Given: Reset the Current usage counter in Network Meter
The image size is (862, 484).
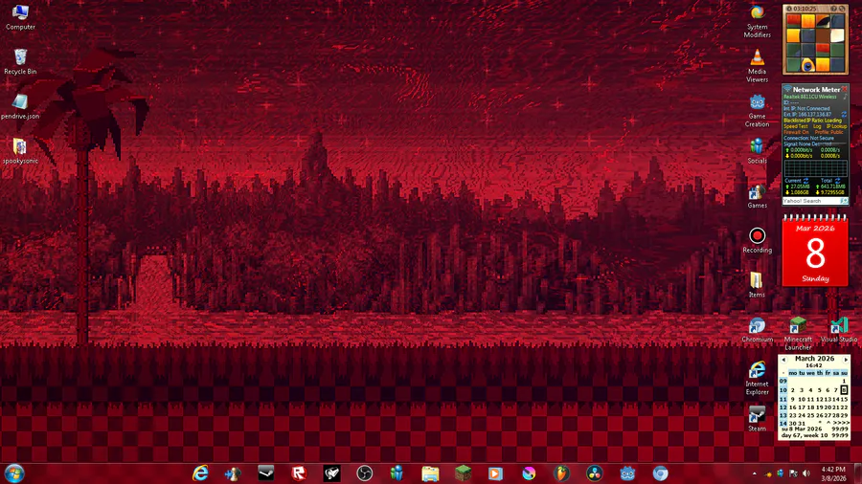Looking at the screenshot, I should coord(805,181).
